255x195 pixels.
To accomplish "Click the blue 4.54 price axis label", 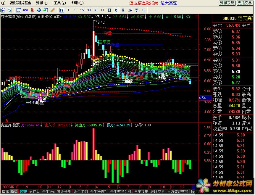I will point(205,98).
